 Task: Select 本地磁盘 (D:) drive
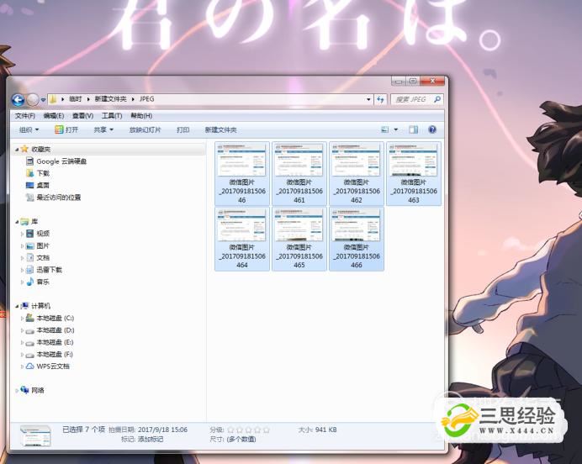click(56, 330)
